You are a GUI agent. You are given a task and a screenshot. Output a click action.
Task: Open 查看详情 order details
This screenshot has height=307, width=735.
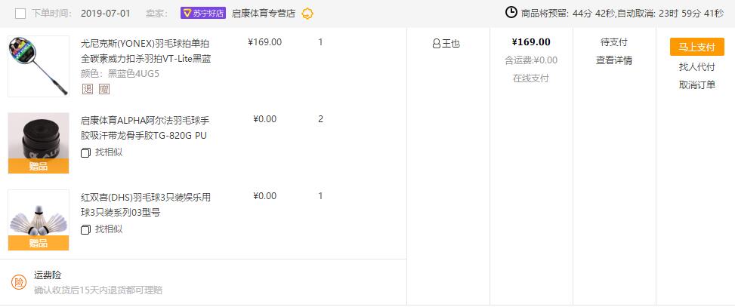[614, 60]
